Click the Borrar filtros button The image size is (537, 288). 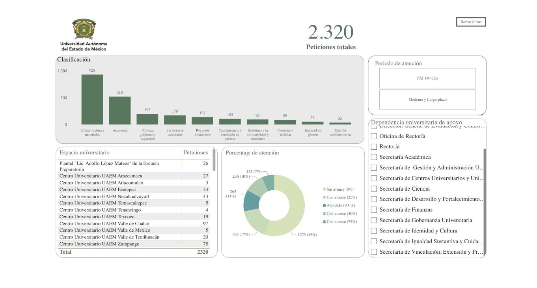click(471, 22)
